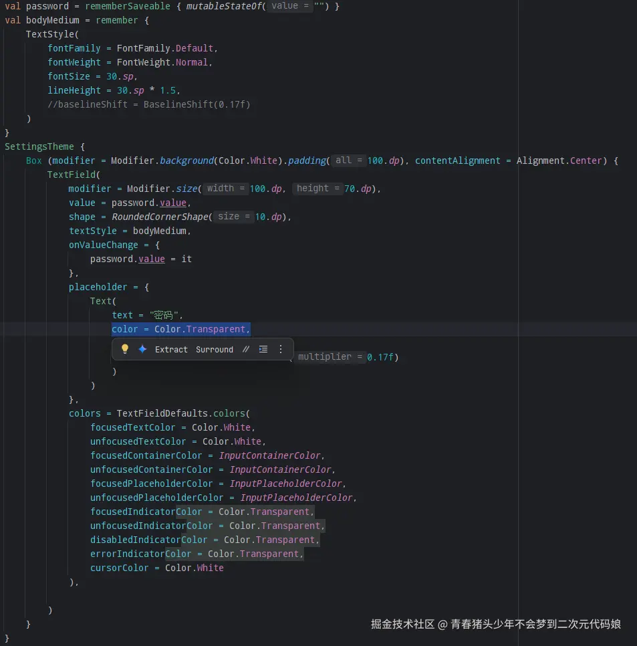
Task: Click the 'multiplier =' inlay hint
Action: point(330,357)
